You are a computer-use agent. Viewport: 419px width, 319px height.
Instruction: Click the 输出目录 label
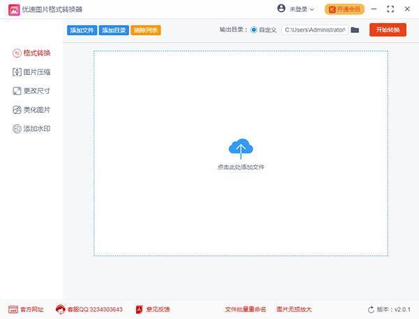pos(233,29)
